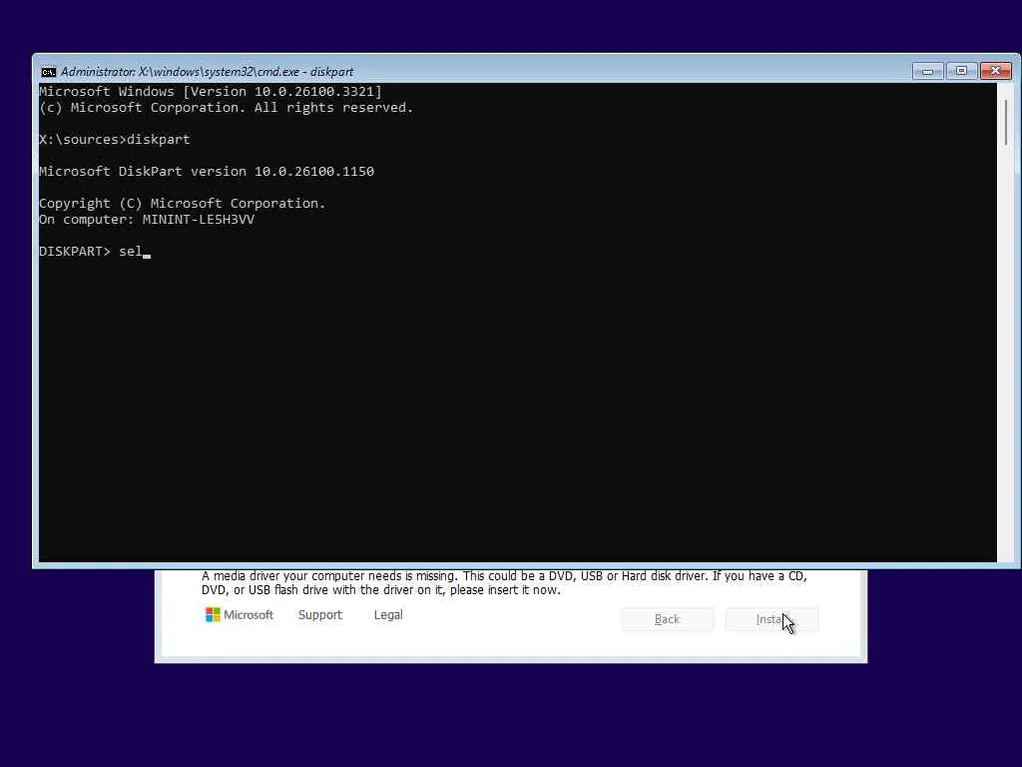Click the '(c) Microsoft Corporation. All rights reserved.' line

tap(227, 108)
